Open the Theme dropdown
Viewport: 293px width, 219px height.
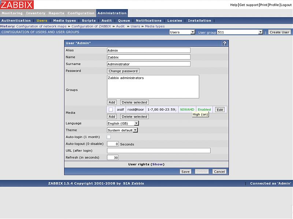[x=122, y=130]
